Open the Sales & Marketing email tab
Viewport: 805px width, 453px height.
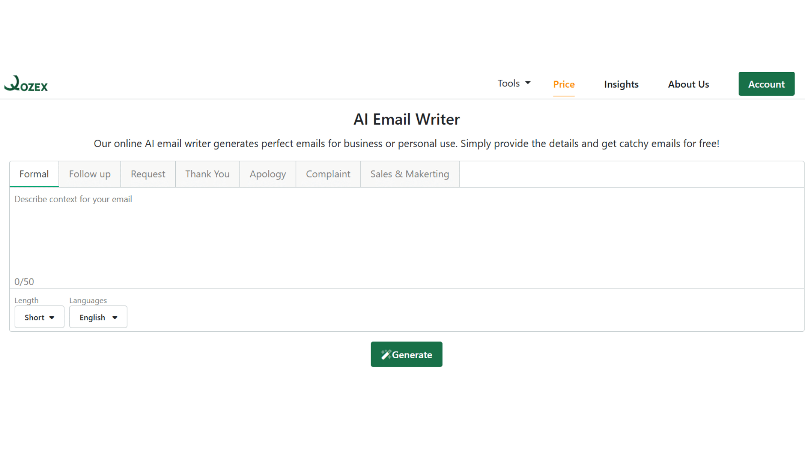(410, 174)
